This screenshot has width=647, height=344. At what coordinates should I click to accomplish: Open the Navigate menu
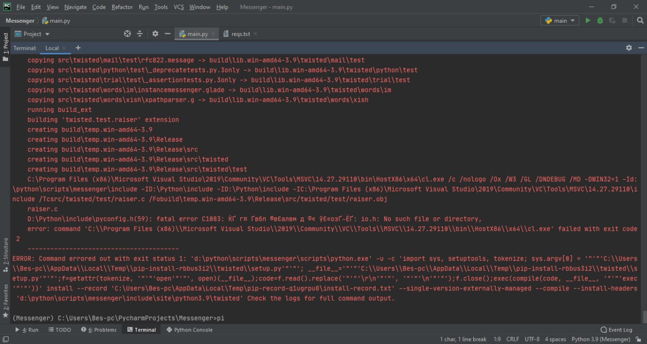click(75, 7)
